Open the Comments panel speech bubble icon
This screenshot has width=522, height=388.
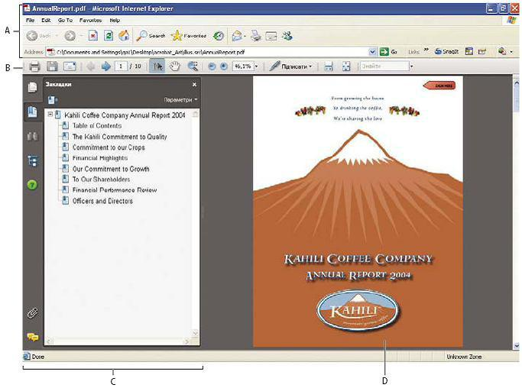click(x=33, y=337)
